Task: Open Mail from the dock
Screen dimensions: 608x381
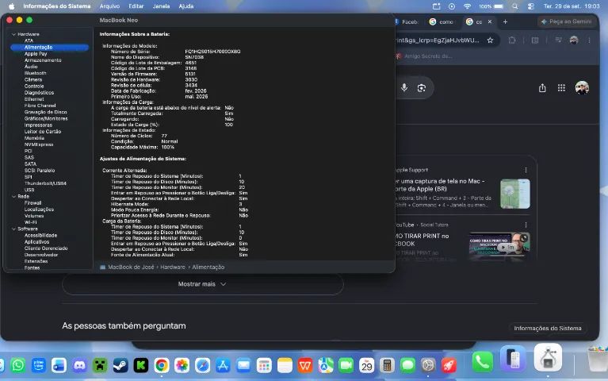Action: (x=243, y=365)
